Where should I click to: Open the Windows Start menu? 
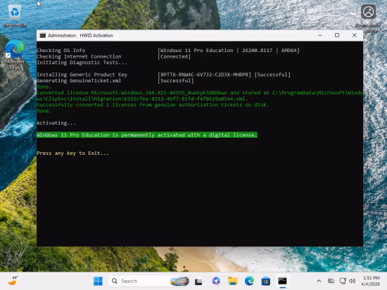(98, 281)
